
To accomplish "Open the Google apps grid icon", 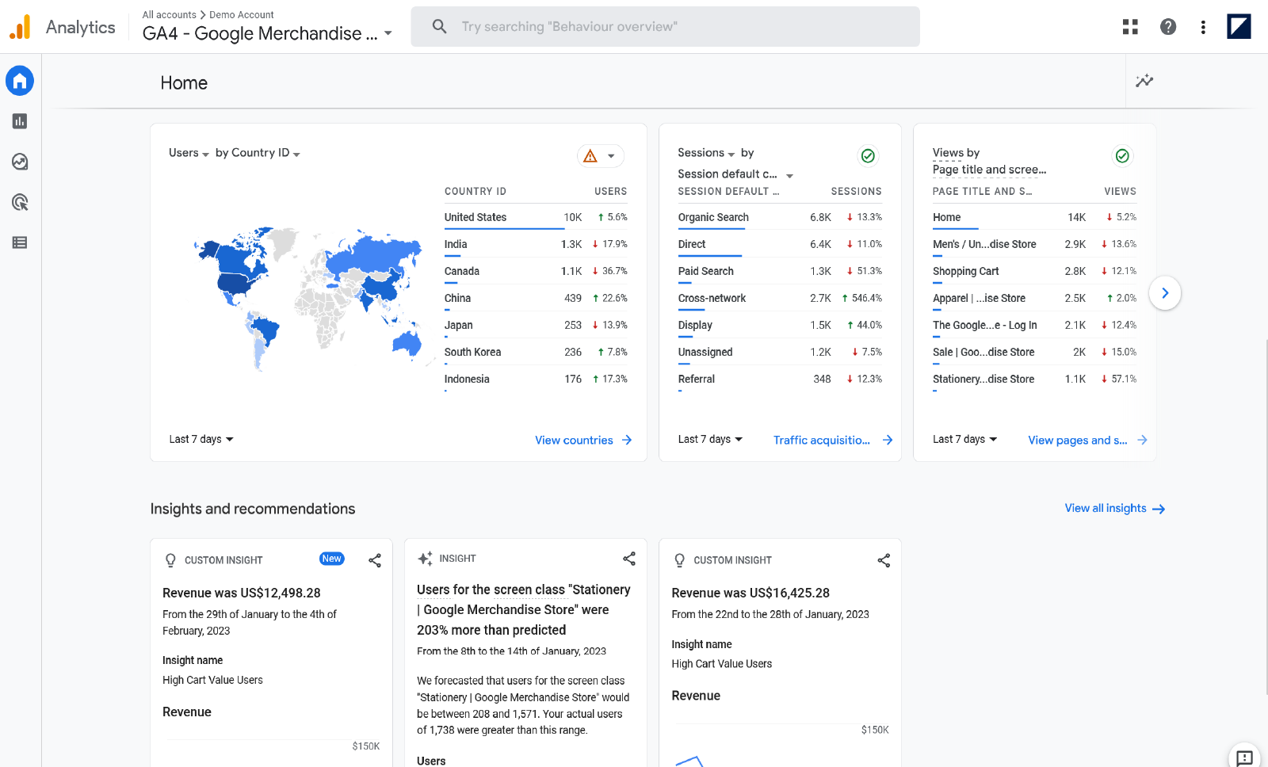I will pos(1130,27).
